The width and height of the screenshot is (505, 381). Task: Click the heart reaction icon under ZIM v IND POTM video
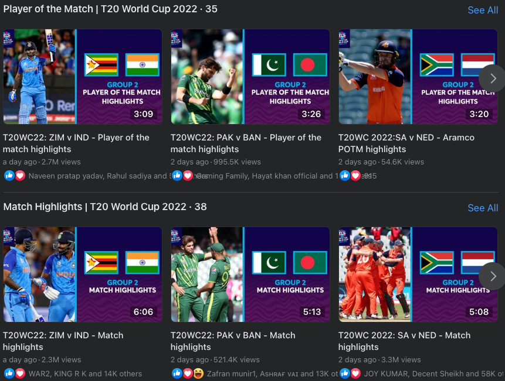coord(20,176)
